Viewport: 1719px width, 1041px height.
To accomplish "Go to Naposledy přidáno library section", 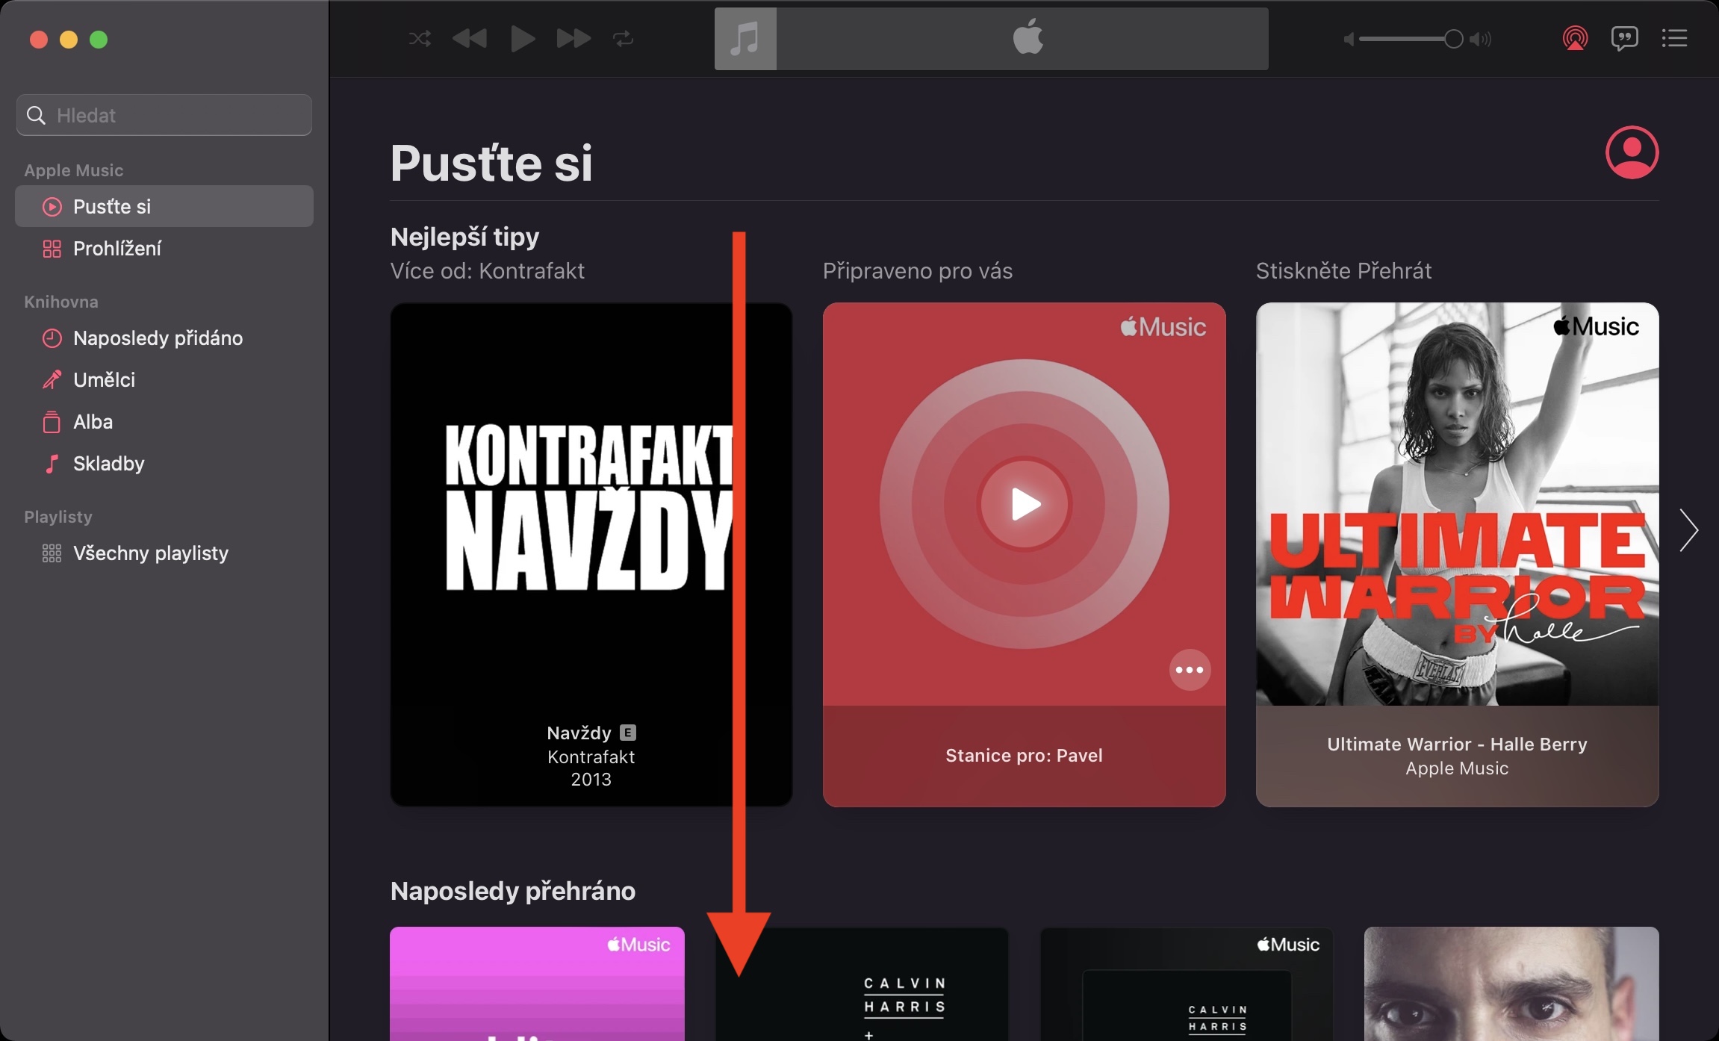I will pos(158,338).
